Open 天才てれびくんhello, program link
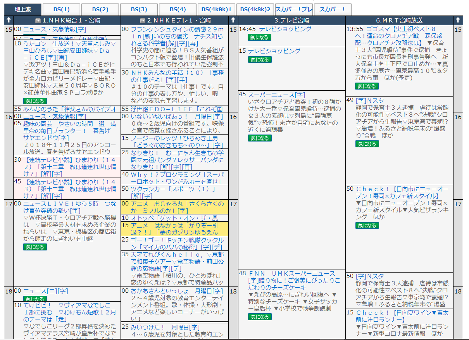The width and height of the screenshot is (469, 340). [177, 261]
